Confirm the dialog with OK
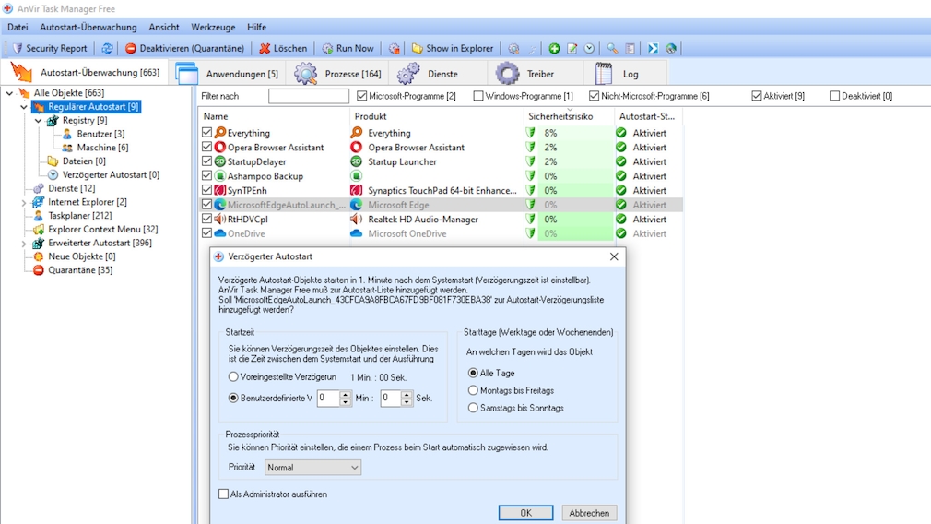 click(525, 513)
